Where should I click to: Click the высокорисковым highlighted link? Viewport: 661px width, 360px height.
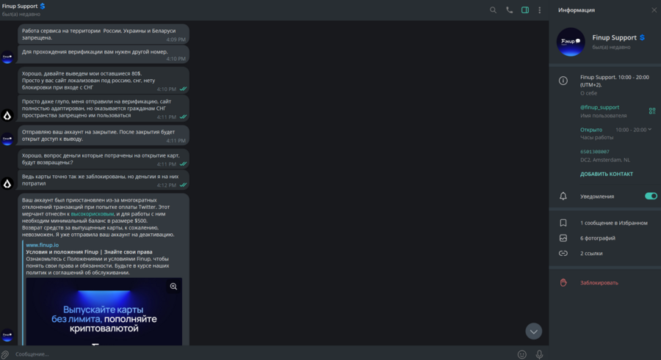93,214
